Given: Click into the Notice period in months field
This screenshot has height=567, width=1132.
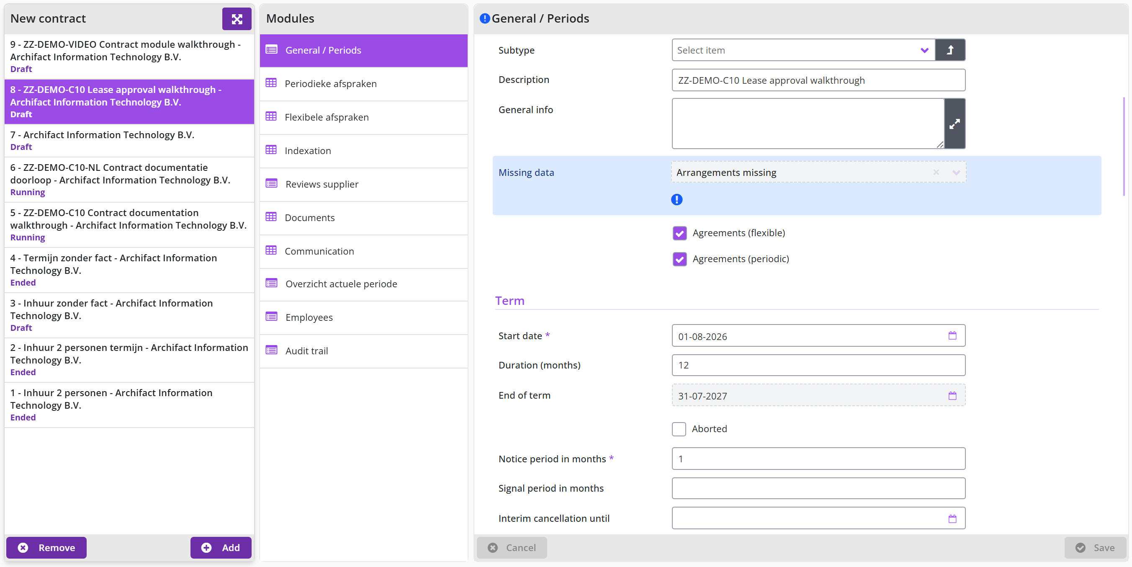Looking at the screenshot, I should click(x=818, y=459).
